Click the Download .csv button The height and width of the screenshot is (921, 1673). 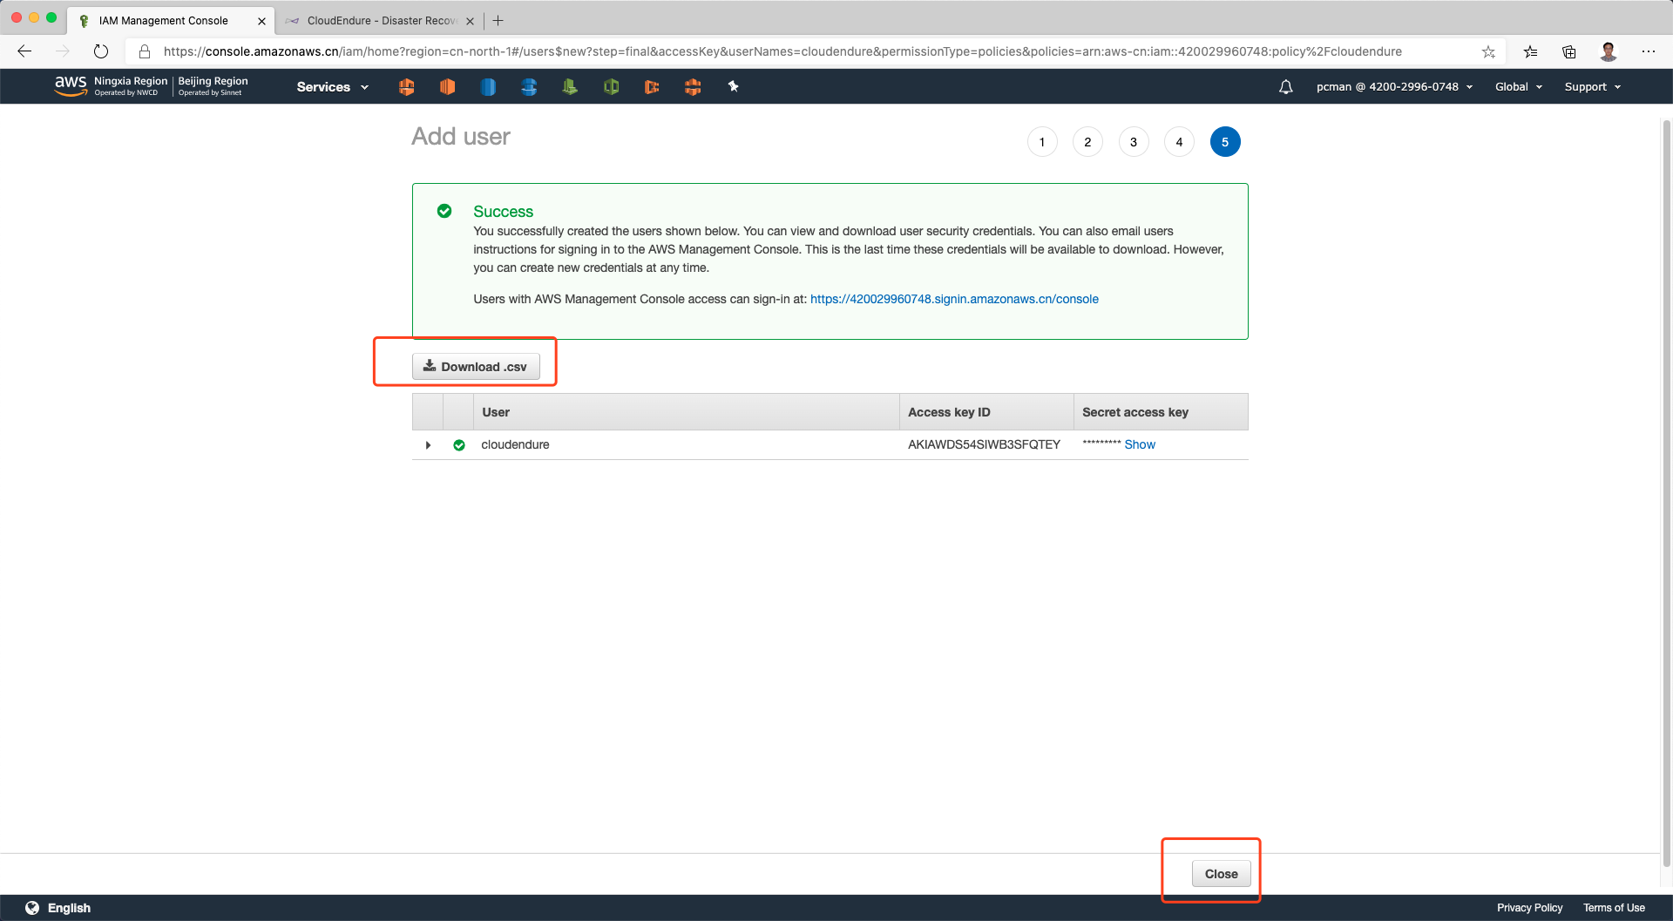click(476, 367)
